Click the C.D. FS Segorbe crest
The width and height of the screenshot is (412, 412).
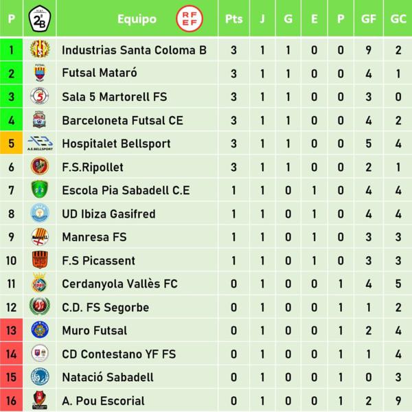40,306
